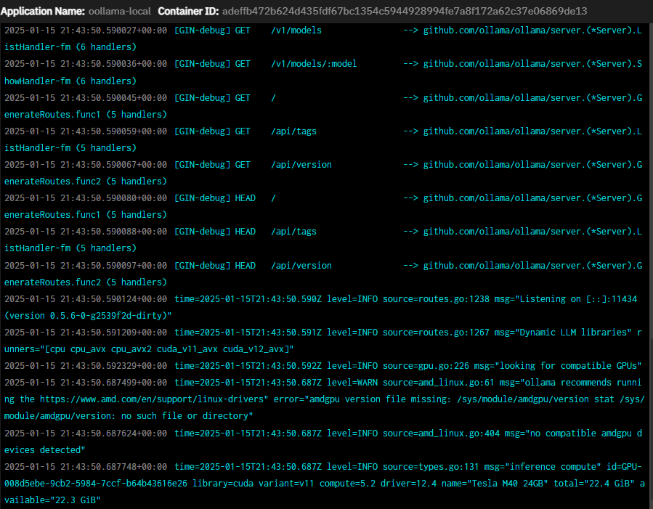The height and width of the screenshot is (509, 653).
Task: Click 'Listening on [::]:11434' message
Action: point(578,299)
